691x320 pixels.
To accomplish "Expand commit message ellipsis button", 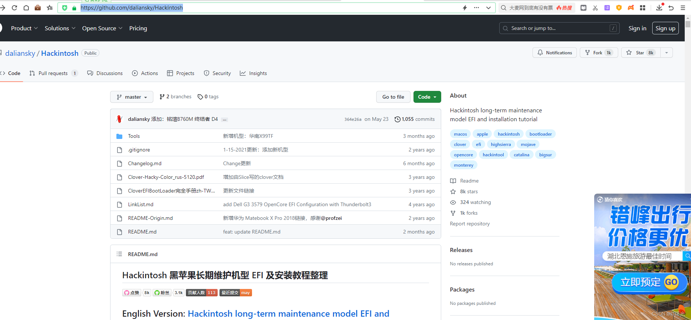I will click(224, 119).
